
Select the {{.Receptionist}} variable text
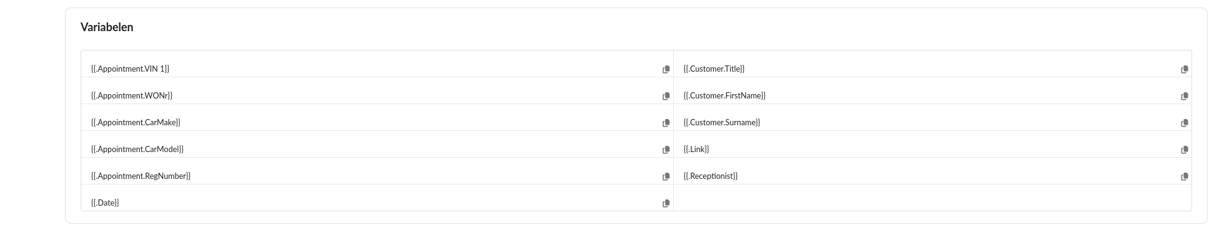711,176
